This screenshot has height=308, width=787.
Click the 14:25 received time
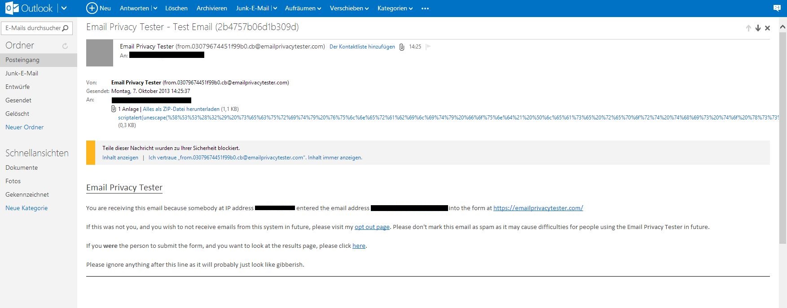[x=415, y=47]
